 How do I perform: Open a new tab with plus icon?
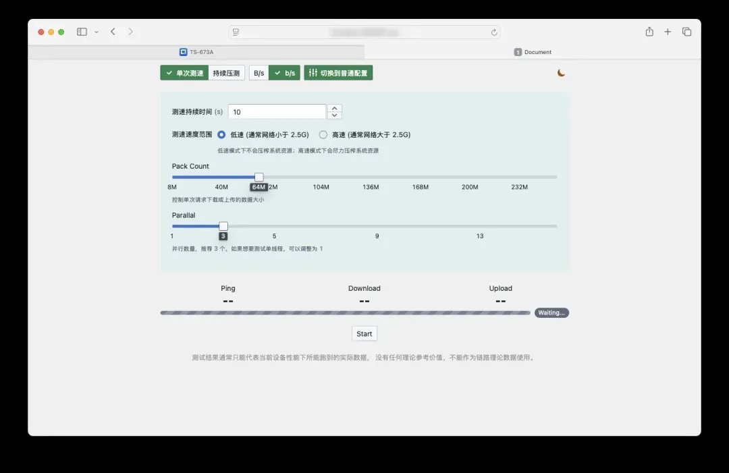click(668, 32)
